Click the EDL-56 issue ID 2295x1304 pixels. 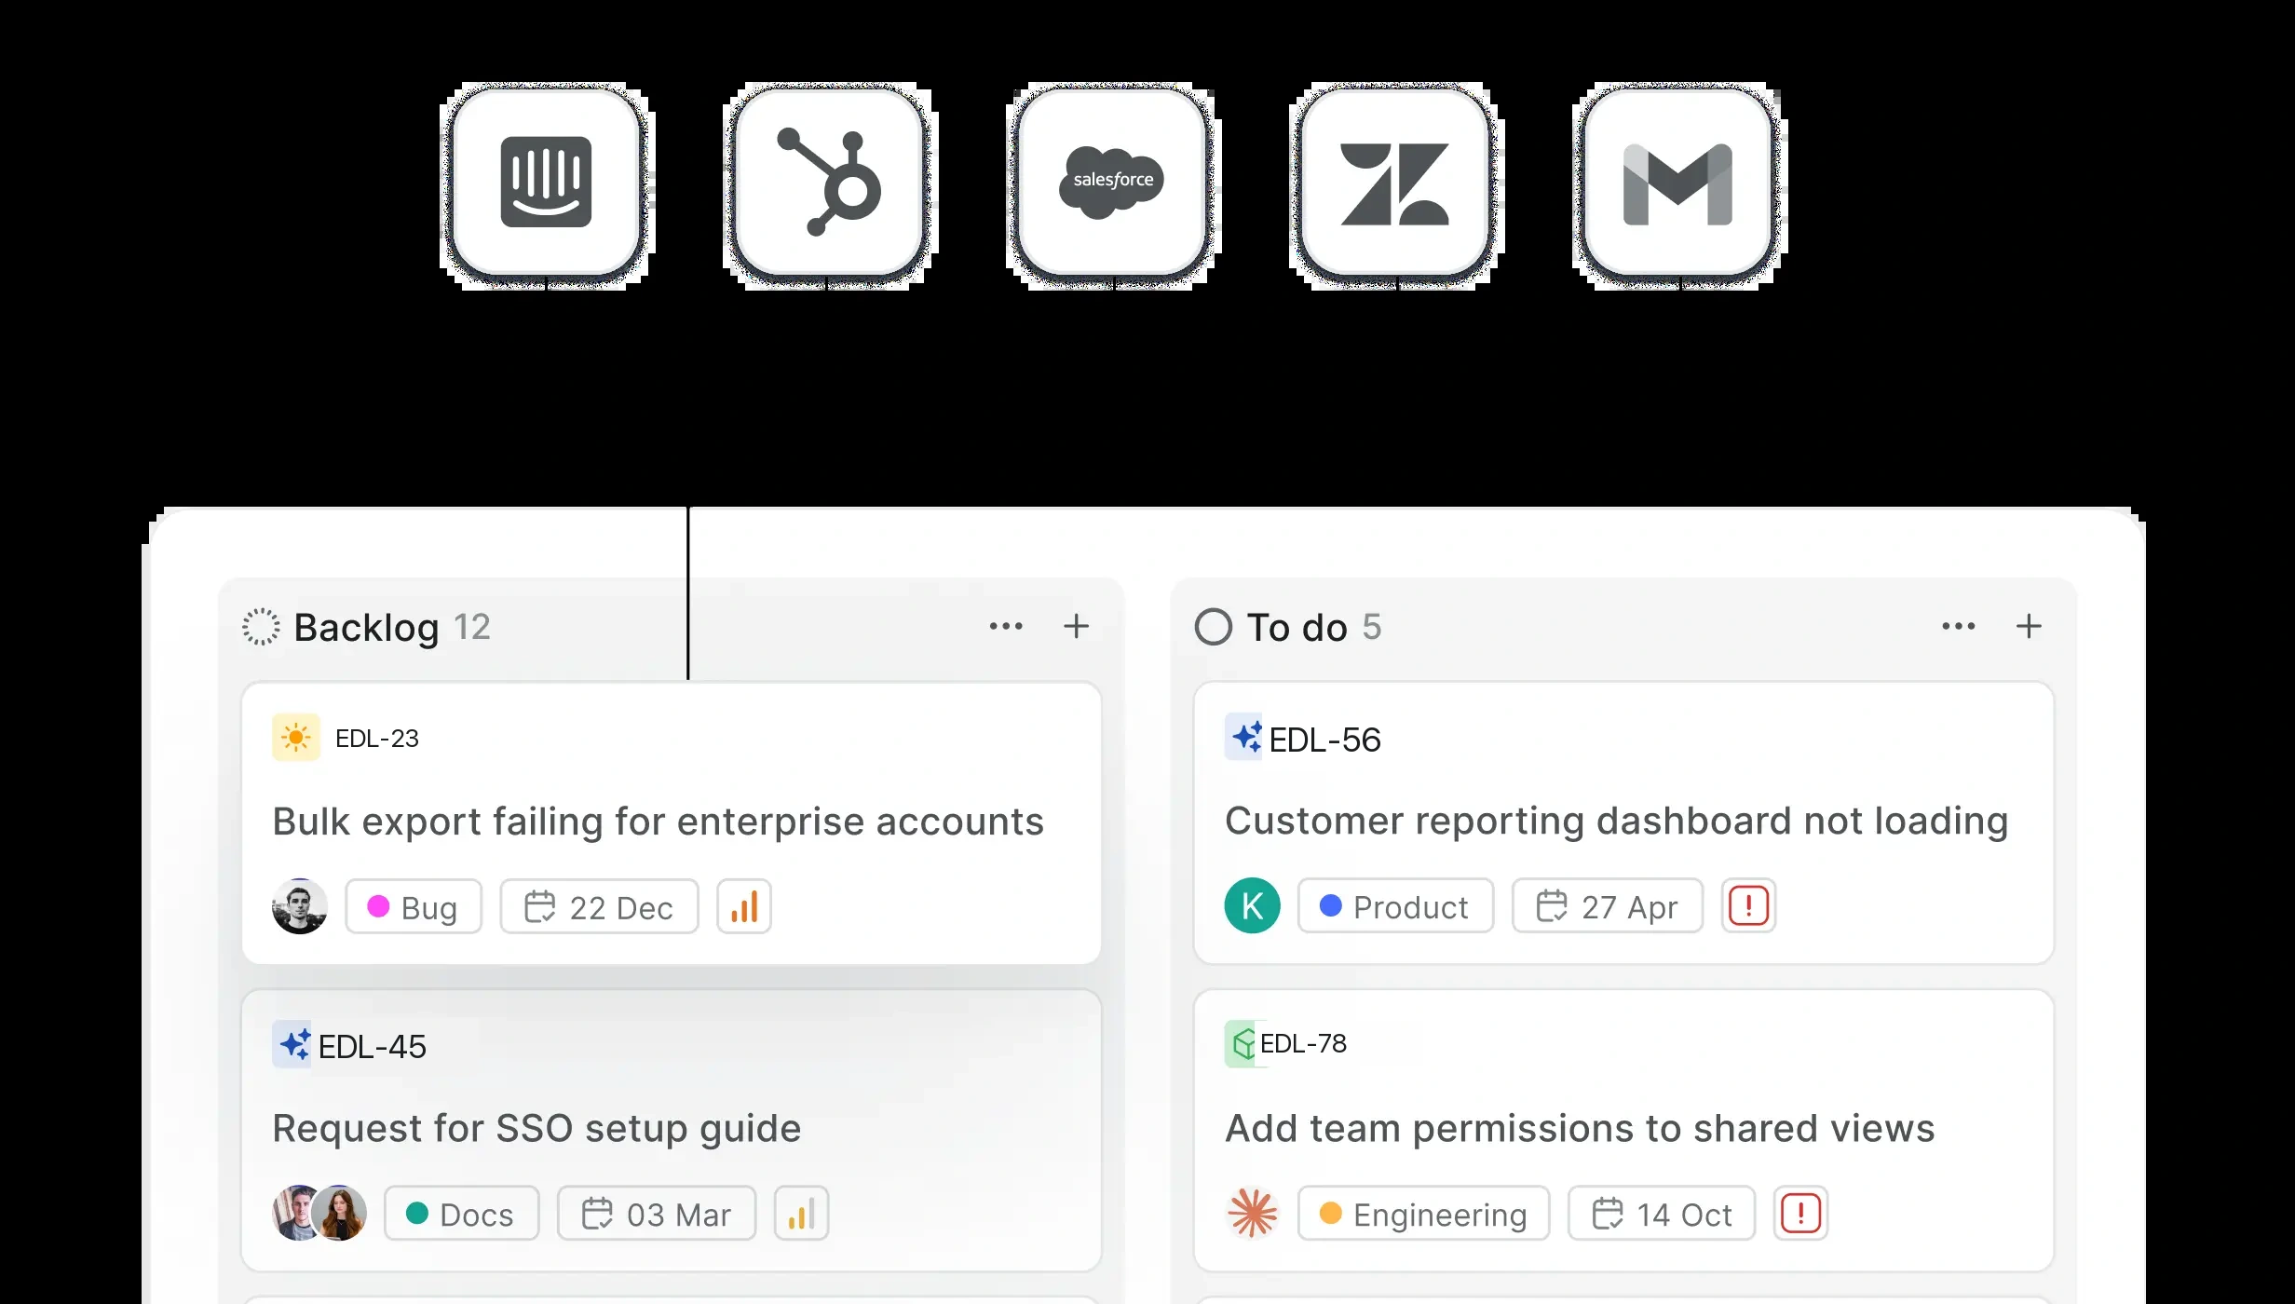point(1325,740)
